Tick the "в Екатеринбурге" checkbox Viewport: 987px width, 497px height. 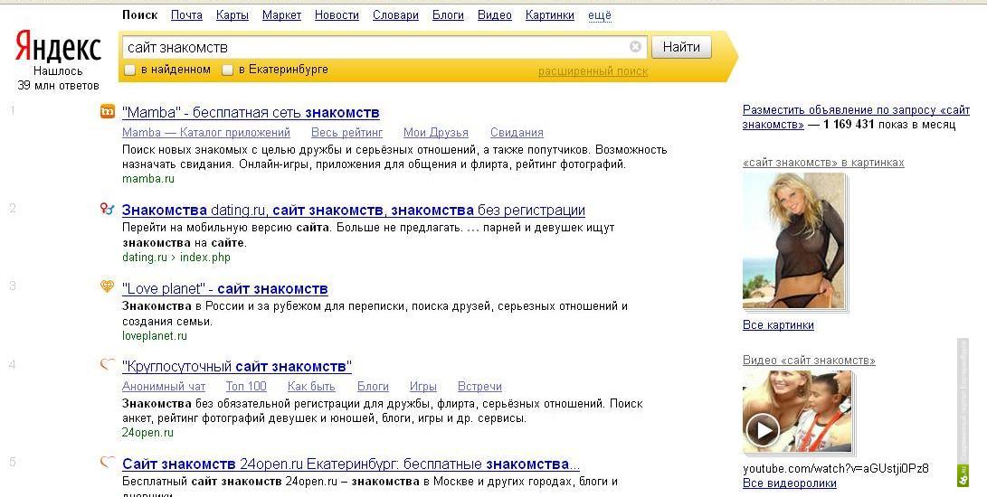228,70
